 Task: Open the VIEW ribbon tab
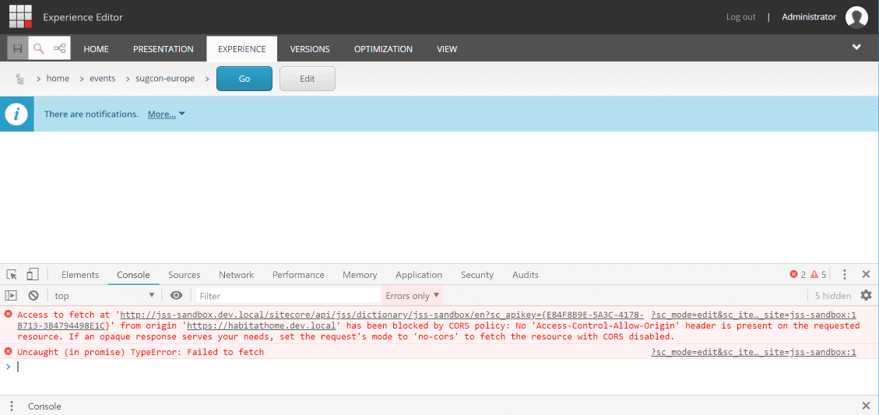click(x=447, y=49)
